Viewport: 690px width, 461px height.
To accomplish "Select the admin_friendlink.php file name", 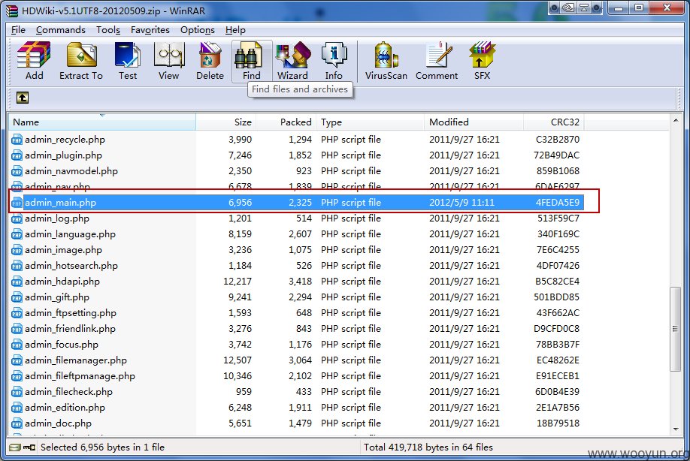I will tap(70, 329).
